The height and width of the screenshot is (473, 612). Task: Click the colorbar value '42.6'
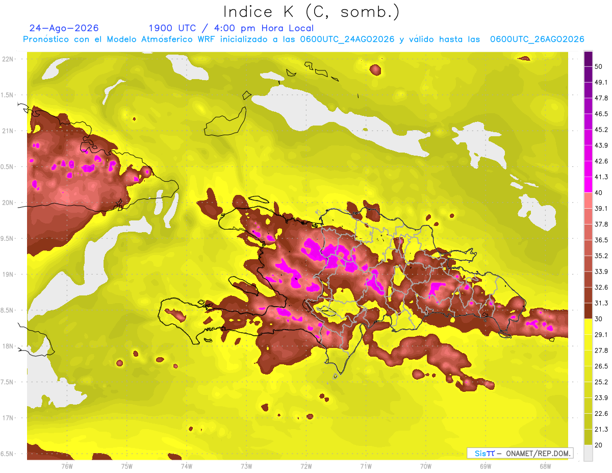pyautogui.click(x=601, y=161)
